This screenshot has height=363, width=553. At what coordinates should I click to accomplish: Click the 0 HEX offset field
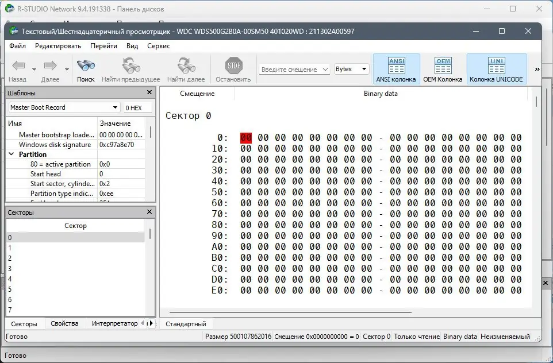138,108
